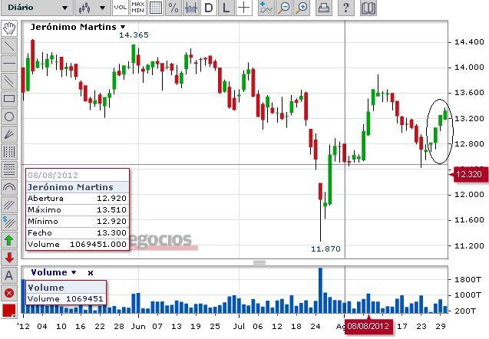The width and height of the screenshot is (489, 339).
Task: Toggle the L logarithmic scale button
Action: (226, 8)
